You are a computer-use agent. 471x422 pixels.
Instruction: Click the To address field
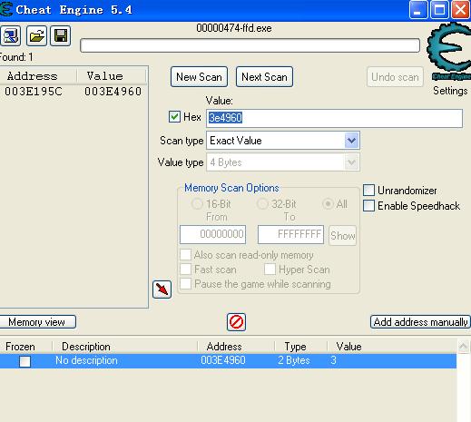coord(290,234)
